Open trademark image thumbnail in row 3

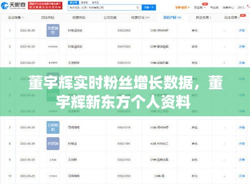pos(53,63)
